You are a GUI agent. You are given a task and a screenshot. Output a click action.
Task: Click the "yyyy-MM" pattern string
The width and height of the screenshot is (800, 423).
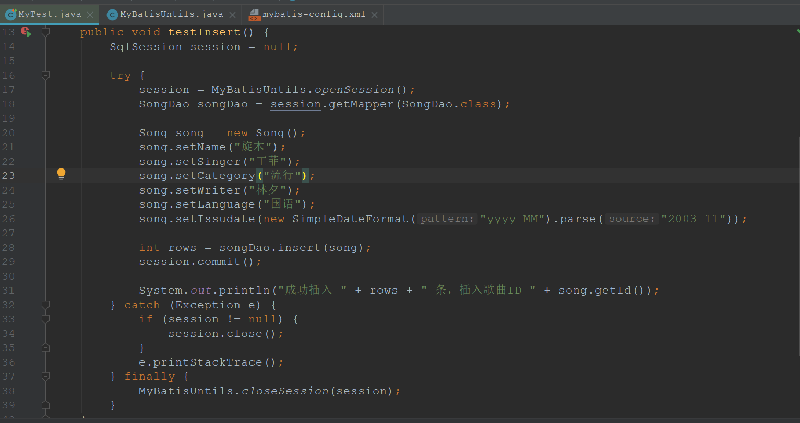[512, 219]
